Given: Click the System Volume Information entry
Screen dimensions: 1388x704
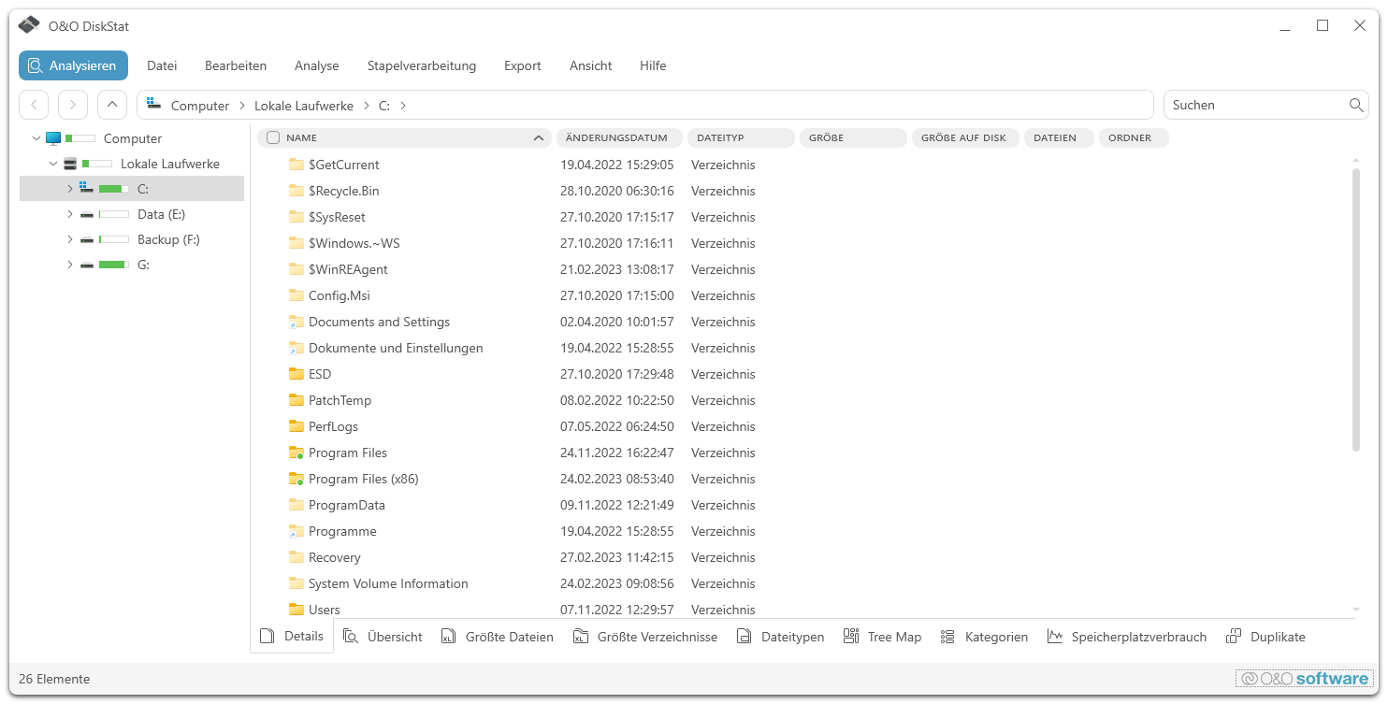Looking at the screenshot, I should coord(388,583).
